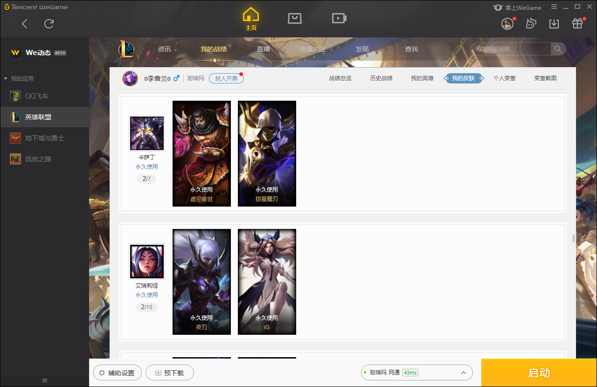This screenshot has height=387, width=597.
Task: Click 卡萨丁 champion portrait
Action: pyautogui.click(x=147, y=133)
